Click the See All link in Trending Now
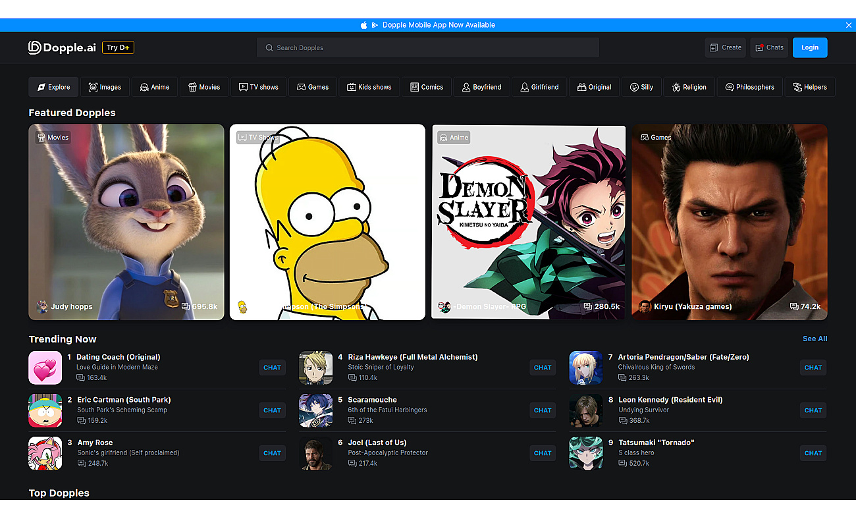Screen dimensions: 856x519 click(x=815, y=339)
